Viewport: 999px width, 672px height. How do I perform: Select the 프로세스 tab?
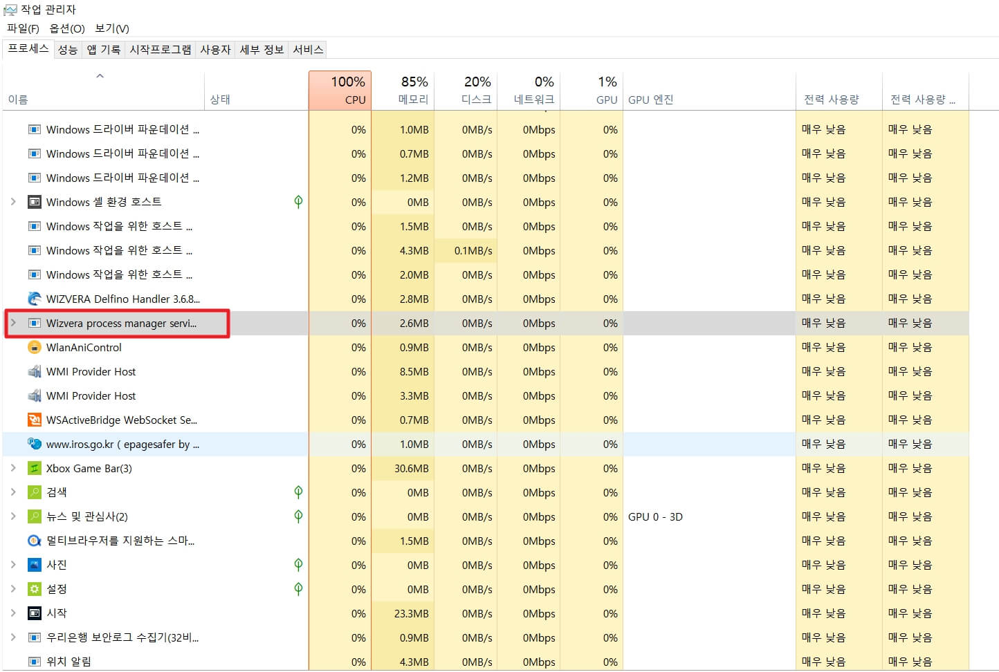click(x=28, y=48)
